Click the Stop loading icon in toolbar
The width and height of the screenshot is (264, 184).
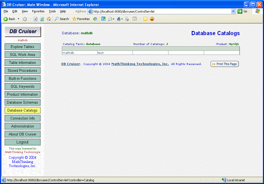(35, 19)
